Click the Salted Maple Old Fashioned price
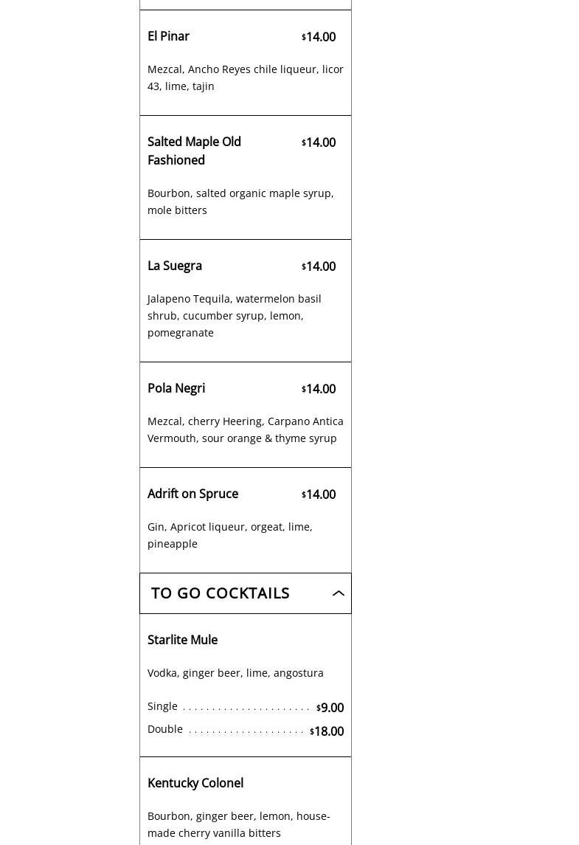The width and height of the screenshot is (579, 845). click(319, 142)
